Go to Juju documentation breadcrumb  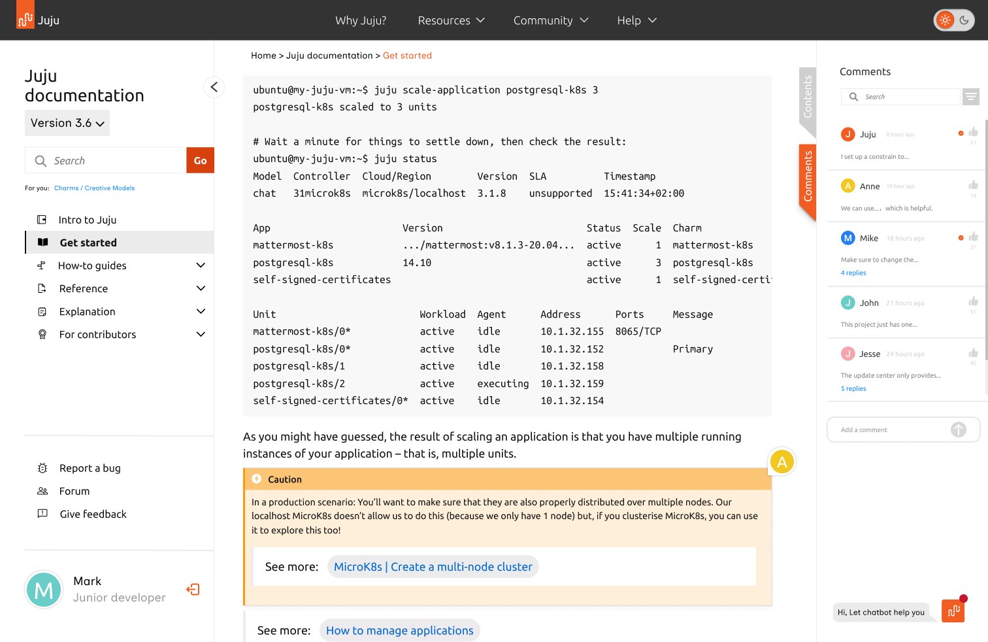(x=329, y=56)
